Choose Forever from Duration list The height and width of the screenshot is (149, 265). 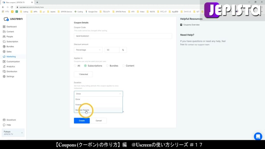[98, 105]
